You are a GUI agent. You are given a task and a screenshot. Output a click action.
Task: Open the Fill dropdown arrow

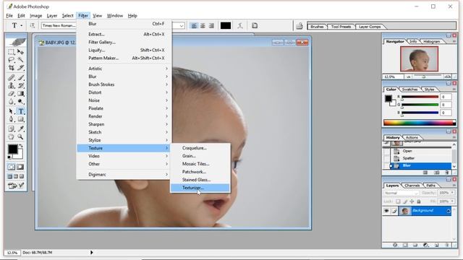(x=452, y=201)
